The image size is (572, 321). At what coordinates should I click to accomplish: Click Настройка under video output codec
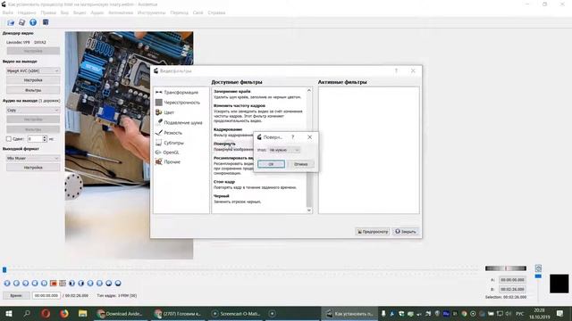(x=33, y=80)
